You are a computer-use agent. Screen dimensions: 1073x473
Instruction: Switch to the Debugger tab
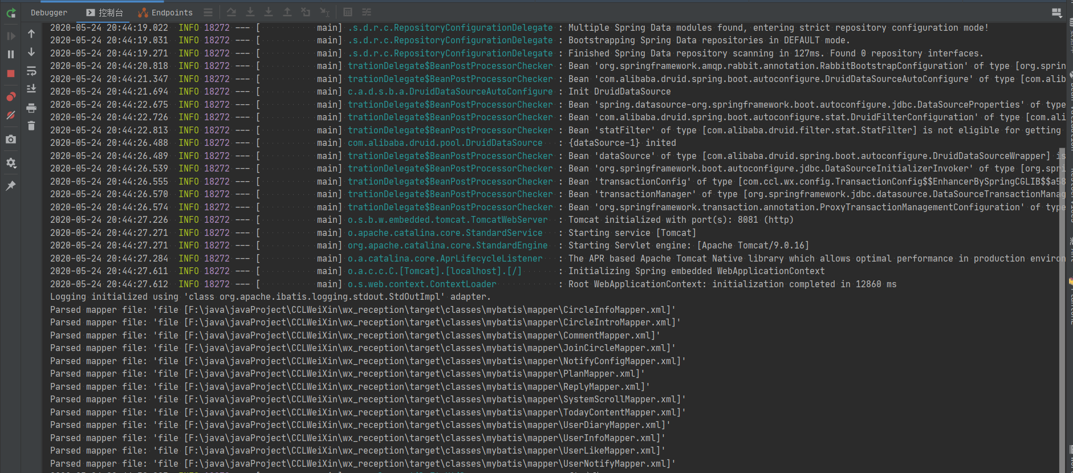click(49, 13)
